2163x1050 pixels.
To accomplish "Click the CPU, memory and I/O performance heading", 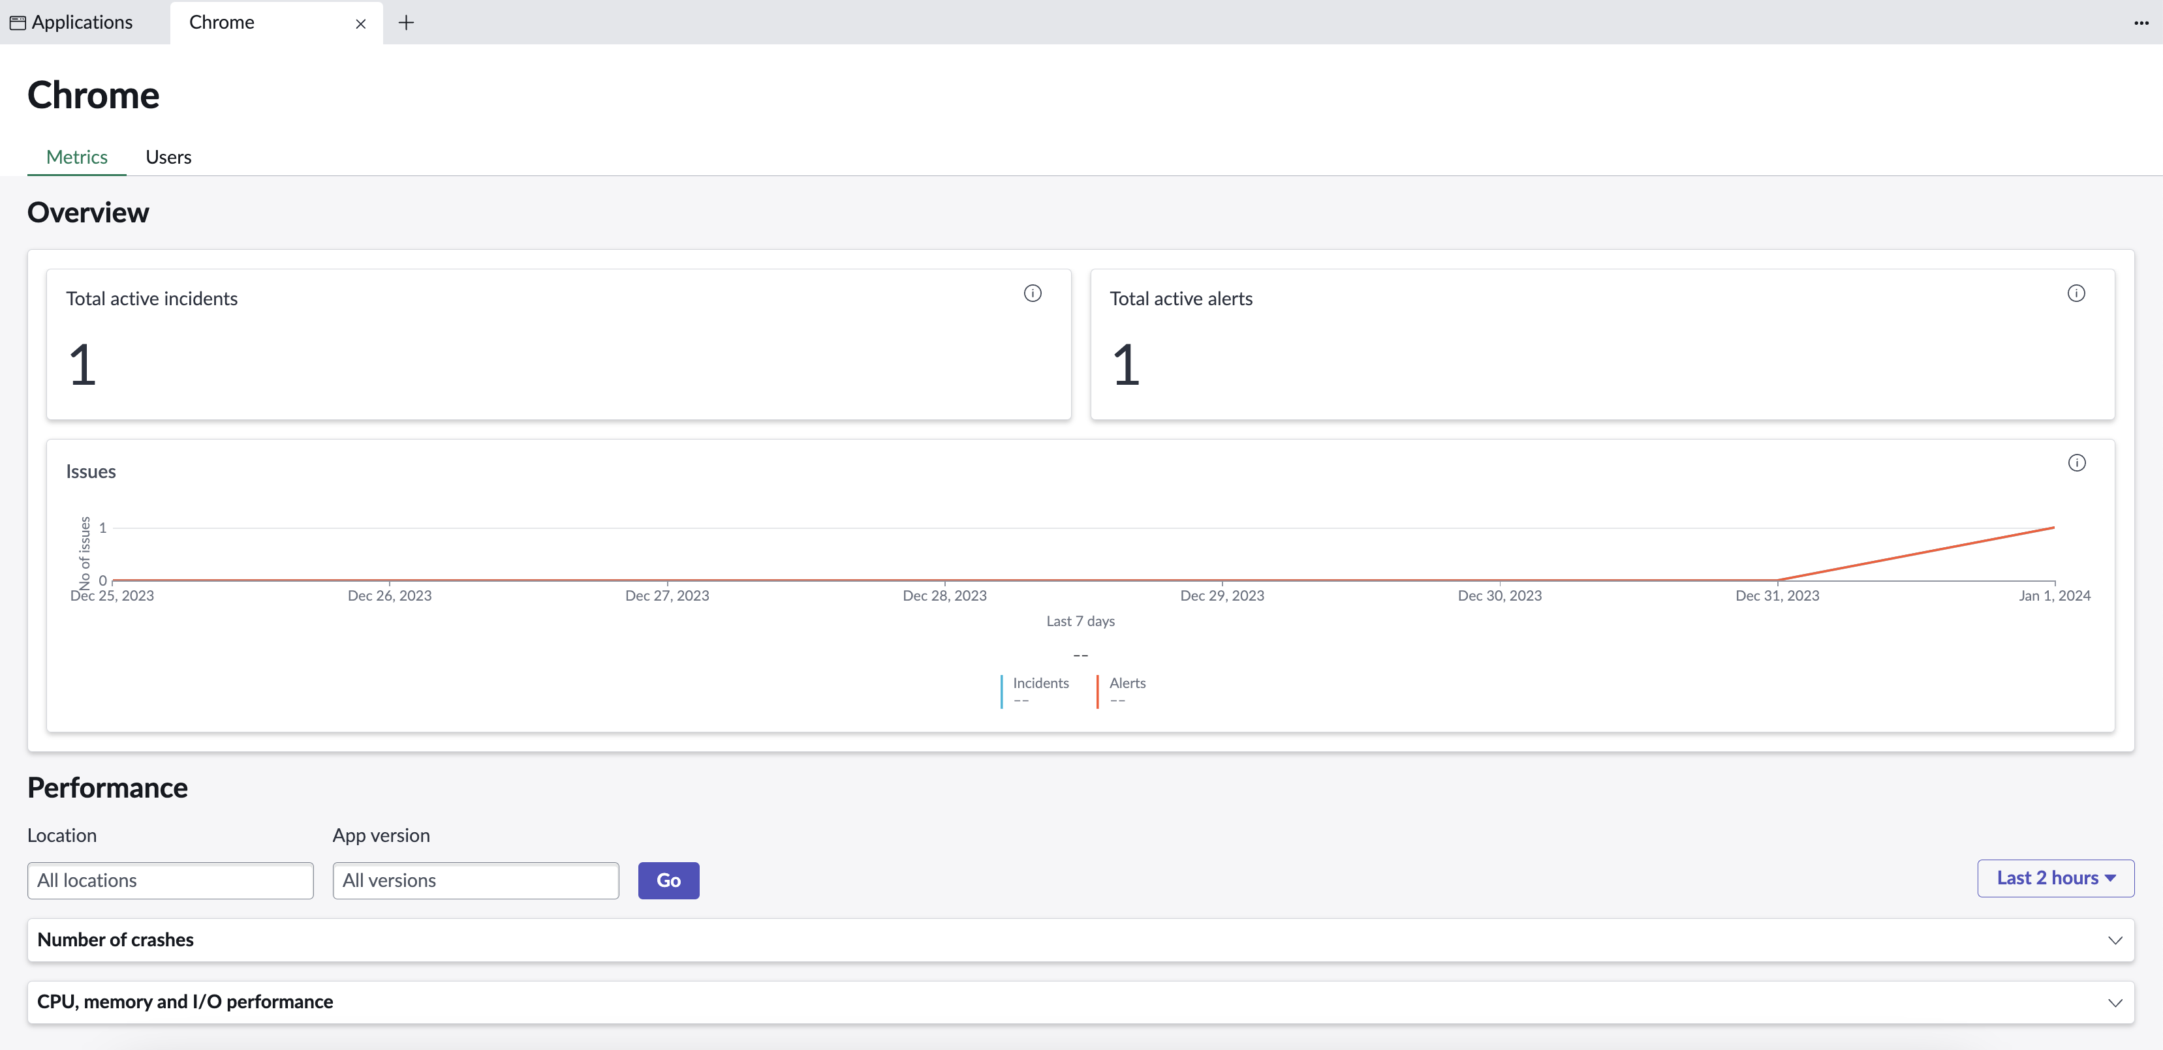I will click(x=185, y=1001).
